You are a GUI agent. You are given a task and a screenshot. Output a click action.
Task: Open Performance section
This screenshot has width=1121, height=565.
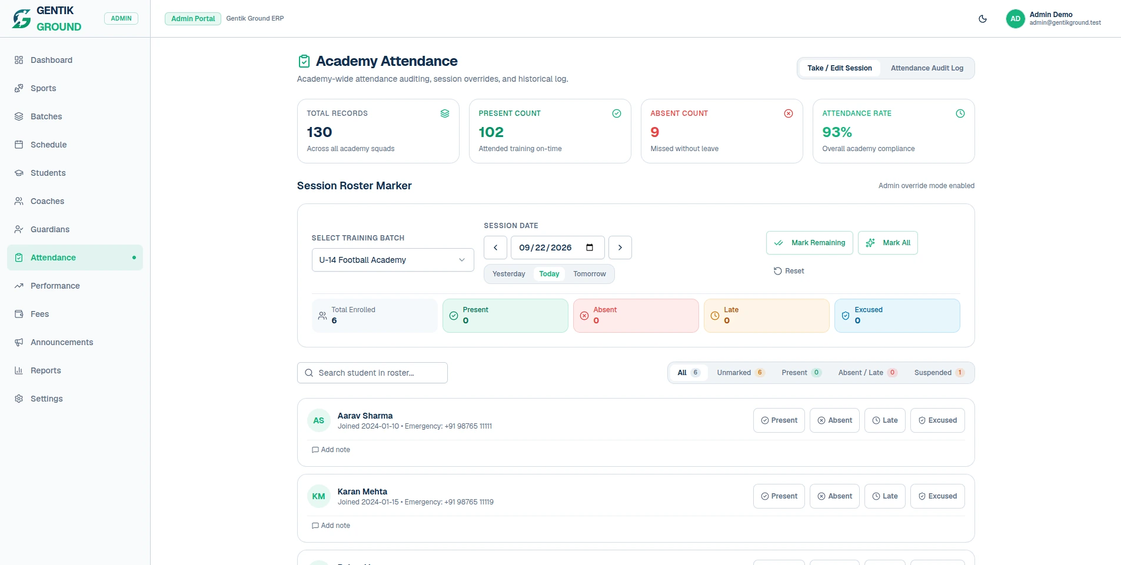coord(75,286)
